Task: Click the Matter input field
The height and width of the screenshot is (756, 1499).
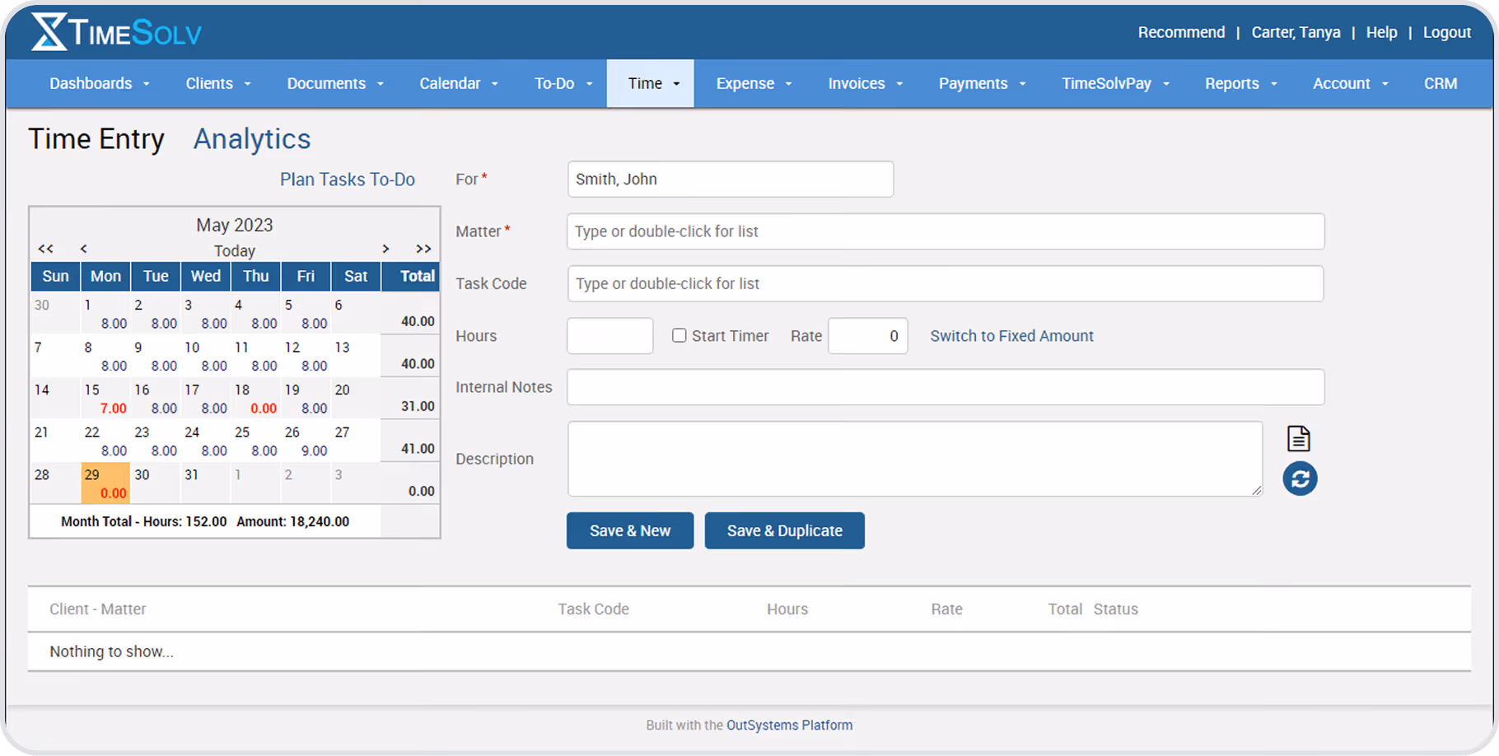Action: (x=946, y=231)
